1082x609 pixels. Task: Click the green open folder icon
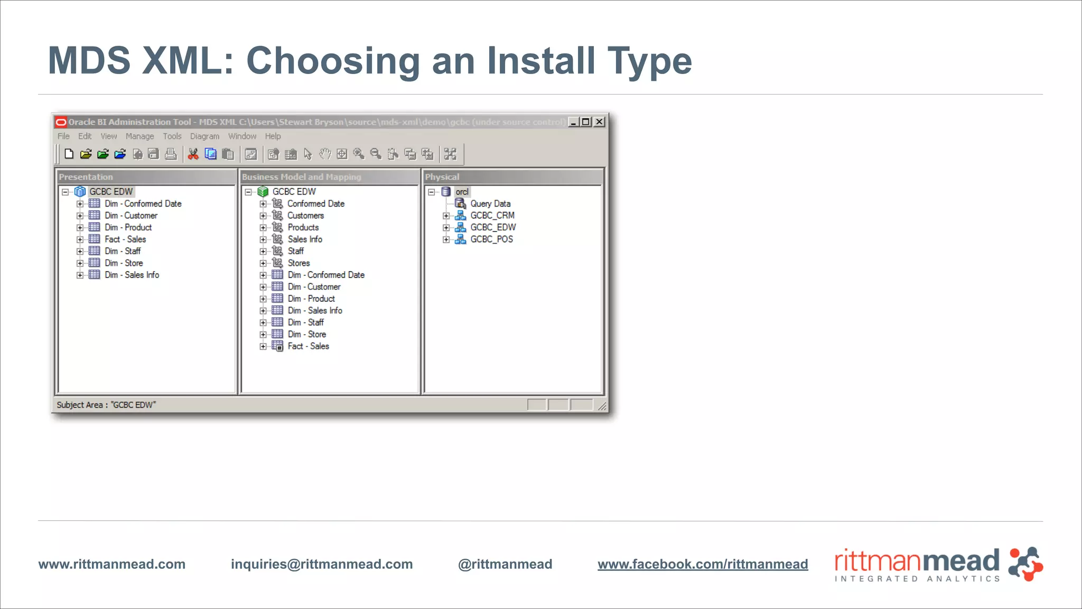coord(103,154)
